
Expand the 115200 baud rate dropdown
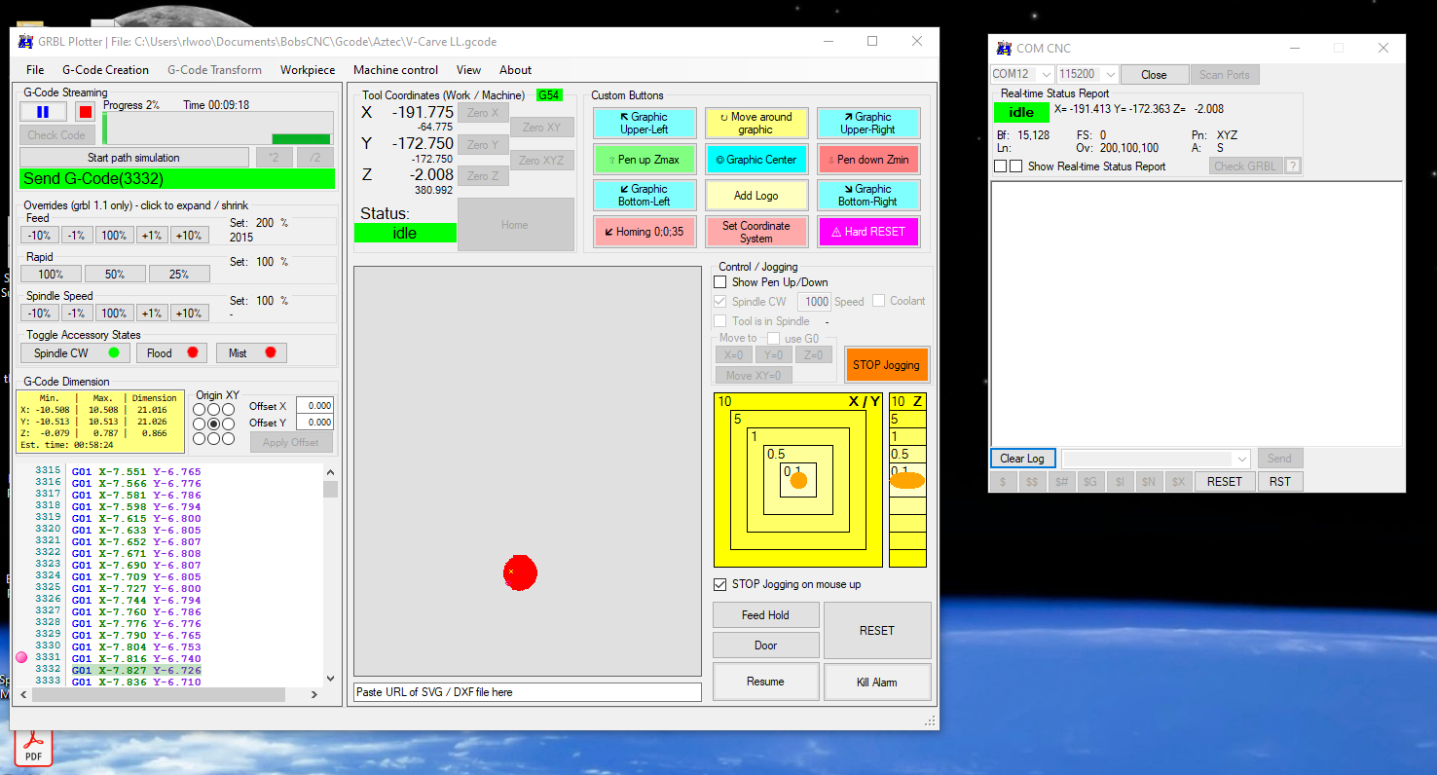(x=1110, y=75)
